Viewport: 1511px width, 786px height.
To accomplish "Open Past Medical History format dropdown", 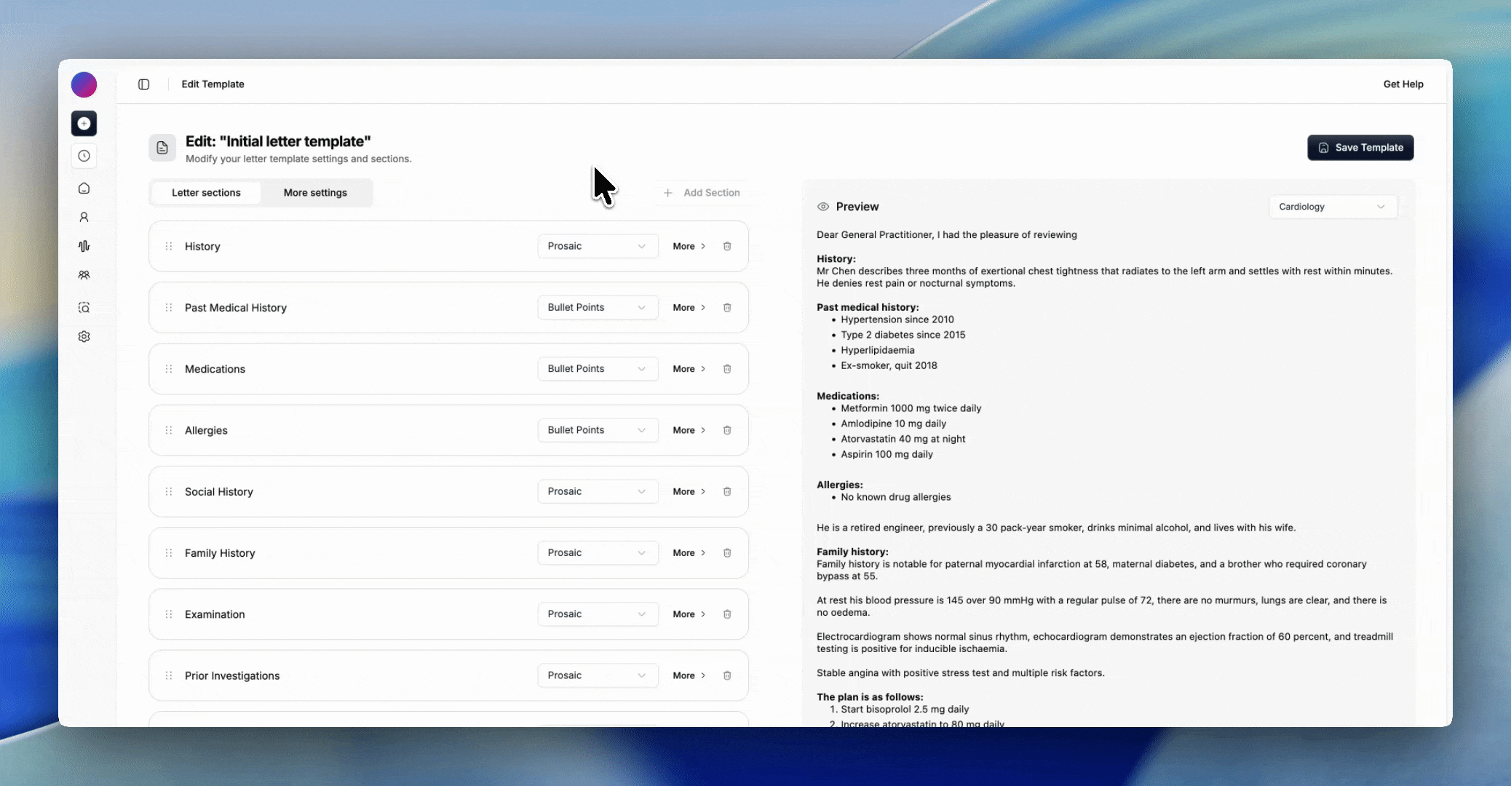I will [x=598, y=307].
